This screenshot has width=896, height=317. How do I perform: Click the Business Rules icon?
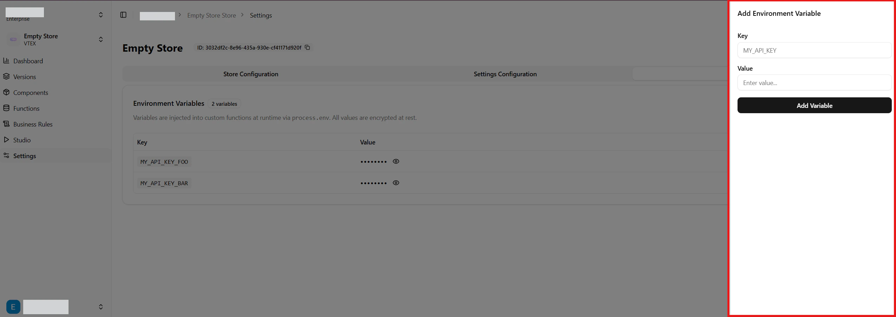click(6, 124)
